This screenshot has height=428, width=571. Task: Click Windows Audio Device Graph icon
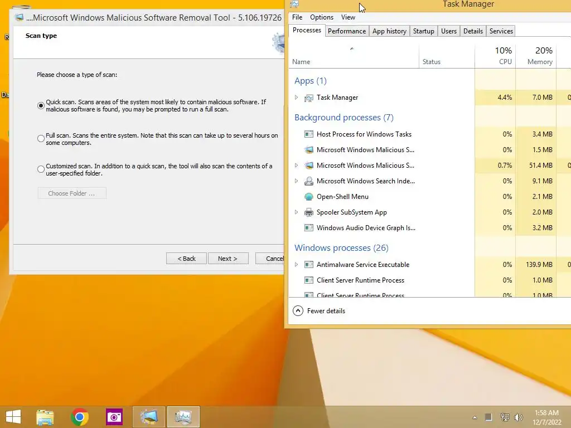tap(309, 228)
